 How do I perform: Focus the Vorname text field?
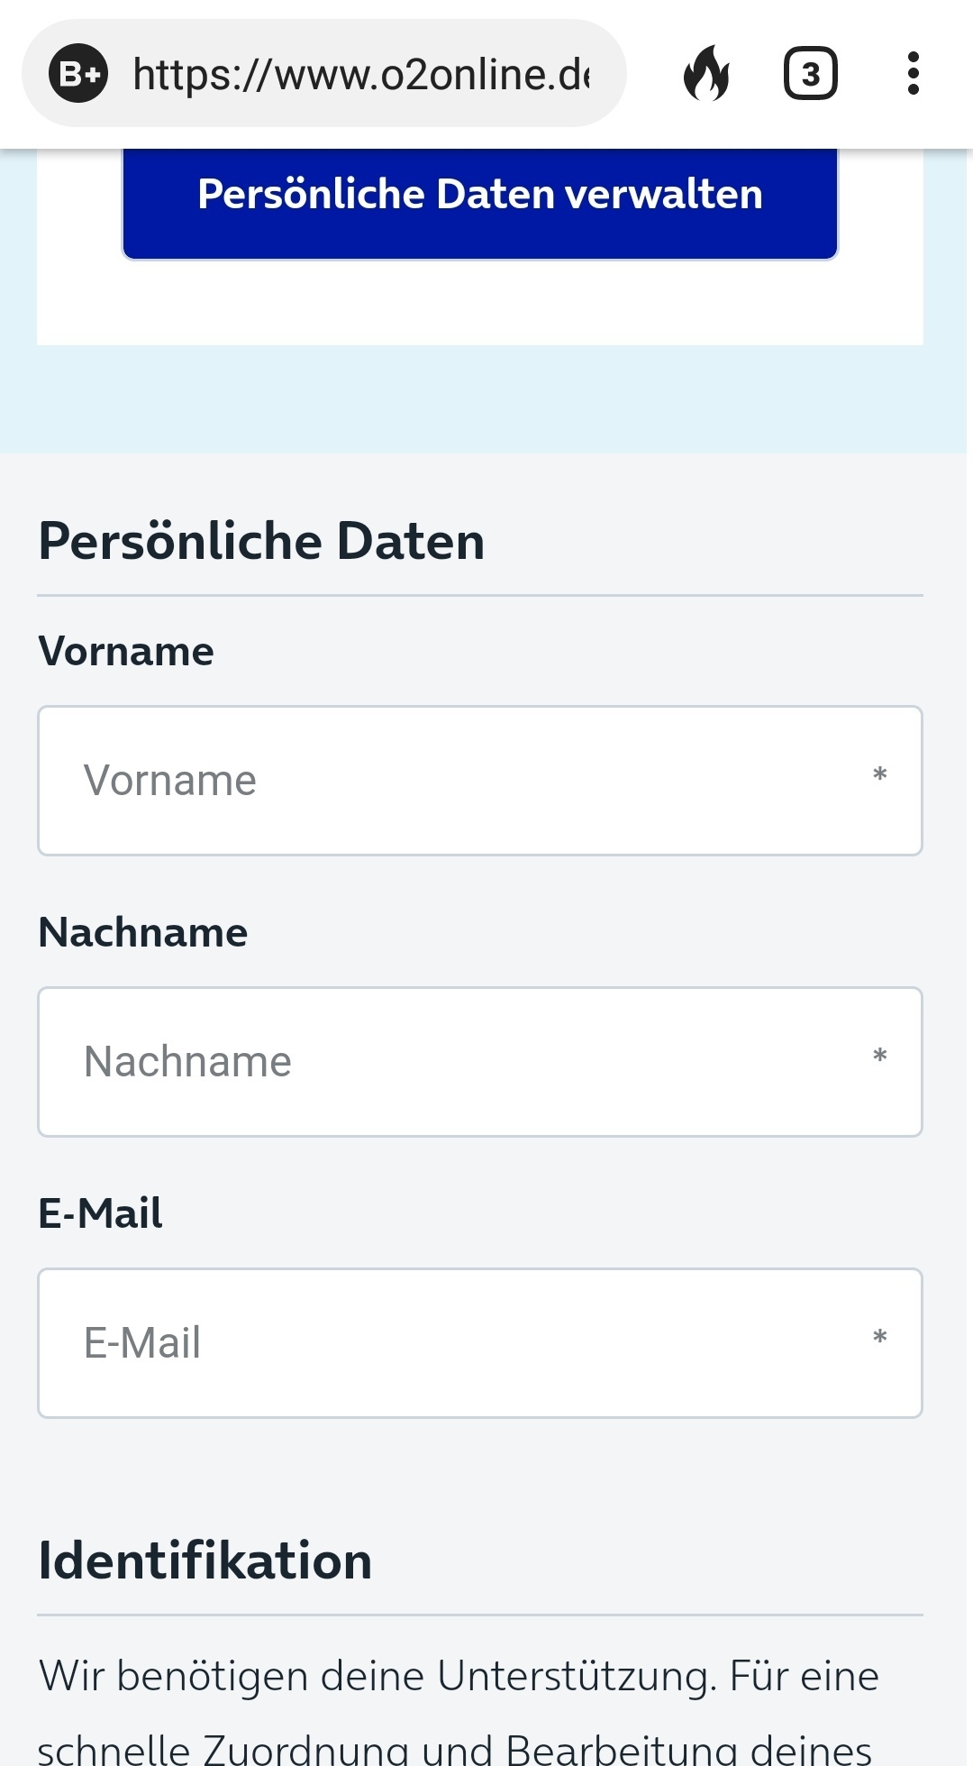click(480, 781)
